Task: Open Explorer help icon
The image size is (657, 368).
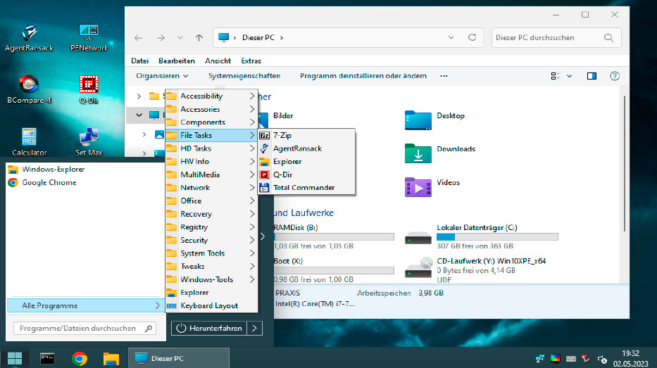Action: point(615,76)
